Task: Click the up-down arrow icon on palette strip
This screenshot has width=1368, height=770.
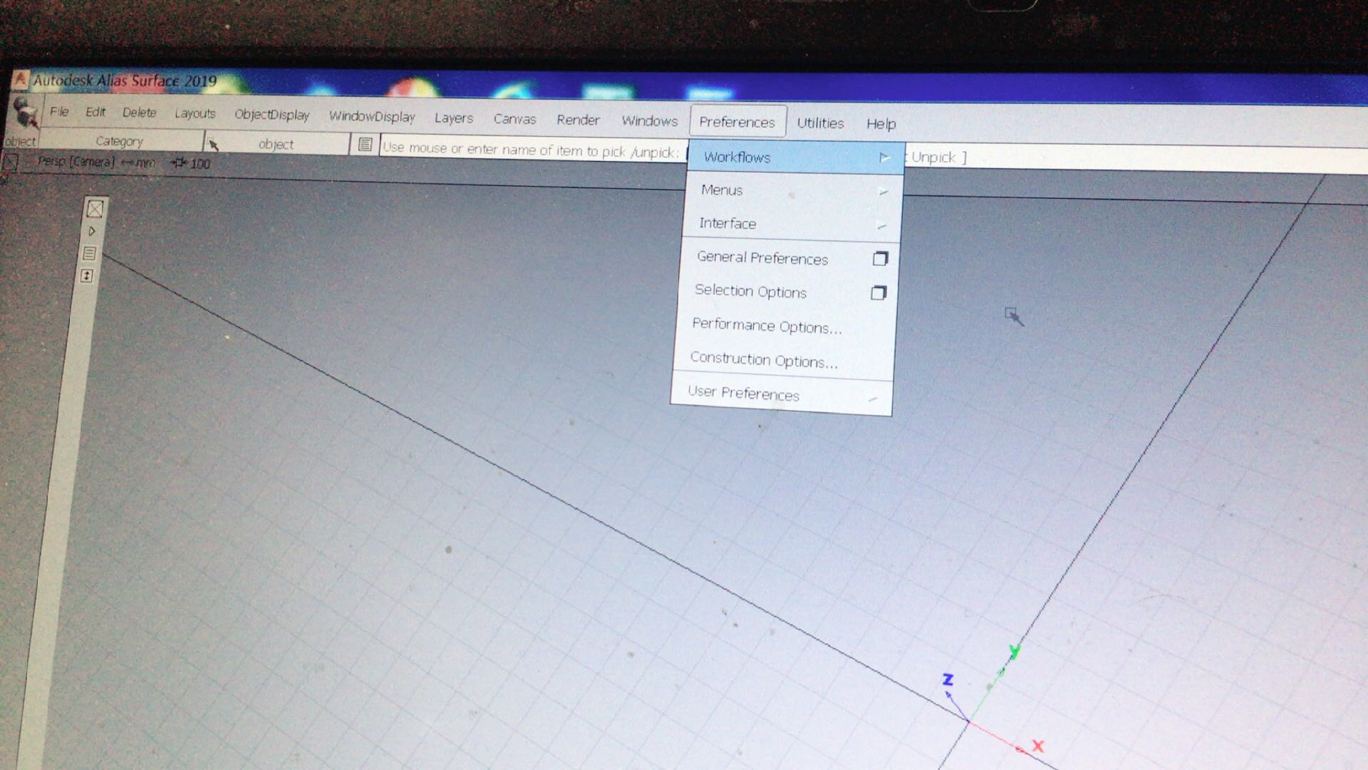Action: [87, 276]
